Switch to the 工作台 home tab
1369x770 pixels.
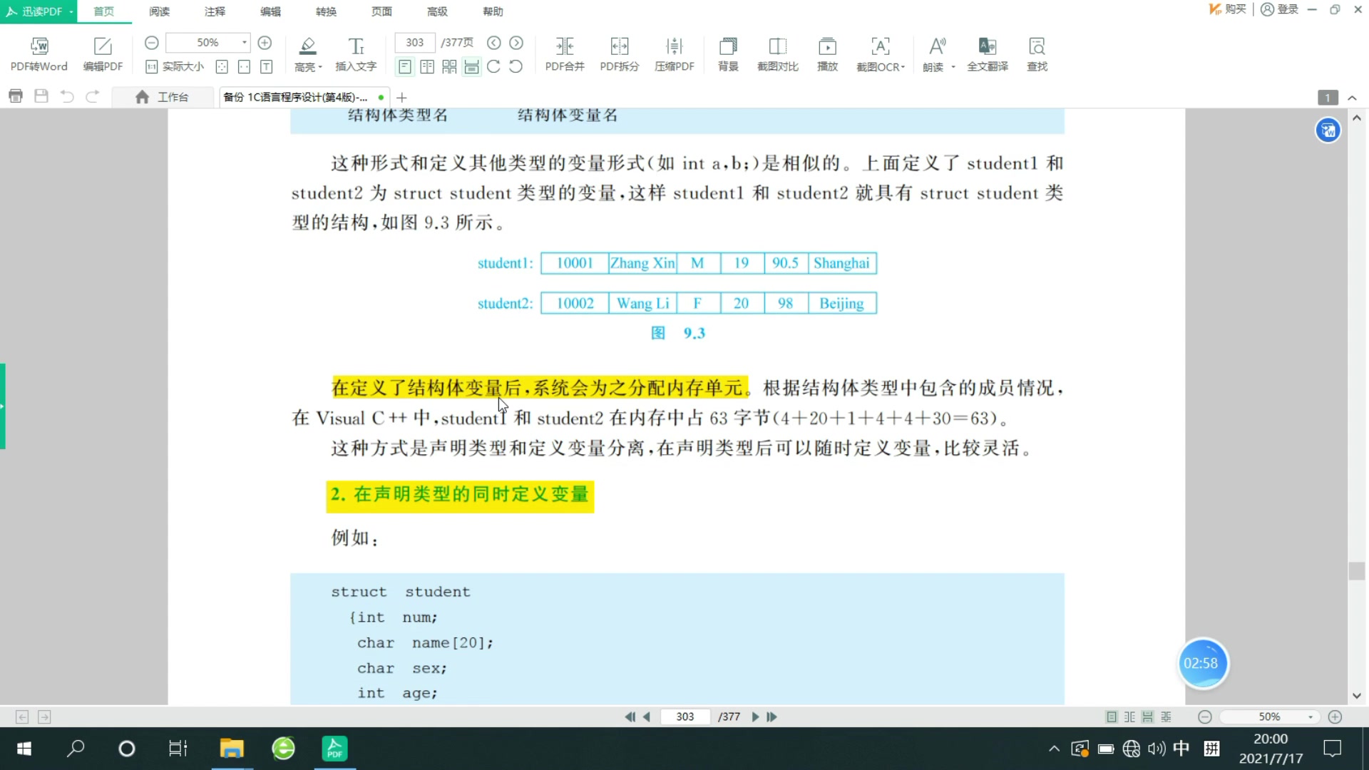[x=163, y=97]
